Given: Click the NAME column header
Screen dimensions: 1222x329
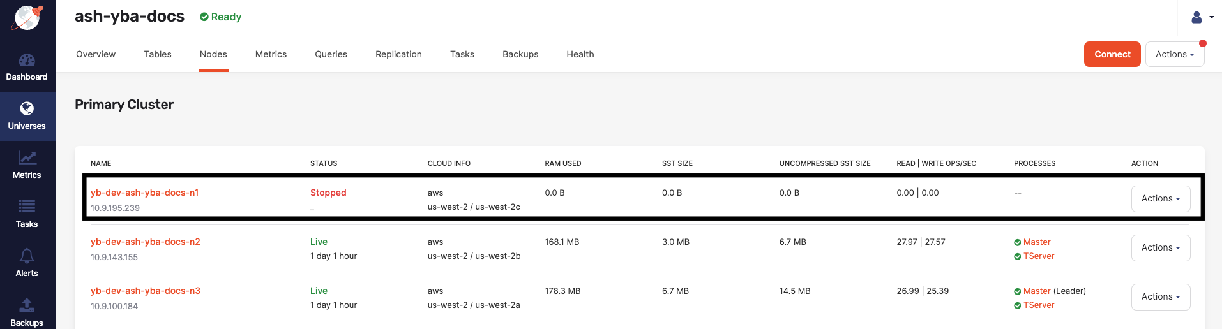Looking at the screenshot, I should pos(101,164).
